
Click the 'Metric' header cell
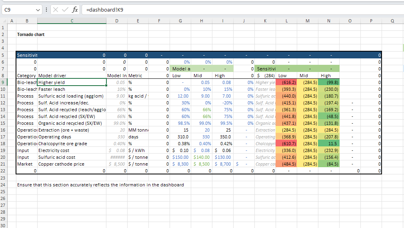point(138,76)
